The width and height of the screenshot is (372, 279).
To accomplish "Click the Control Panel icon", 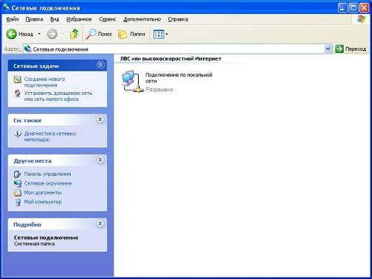I will point(18,174).
